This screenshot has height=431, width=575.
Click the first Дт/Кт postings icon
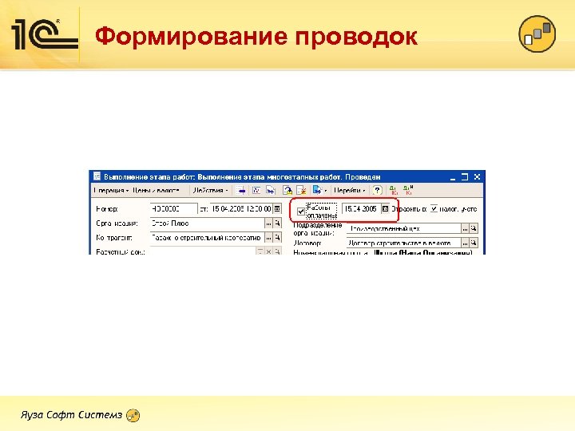[394, 190]
